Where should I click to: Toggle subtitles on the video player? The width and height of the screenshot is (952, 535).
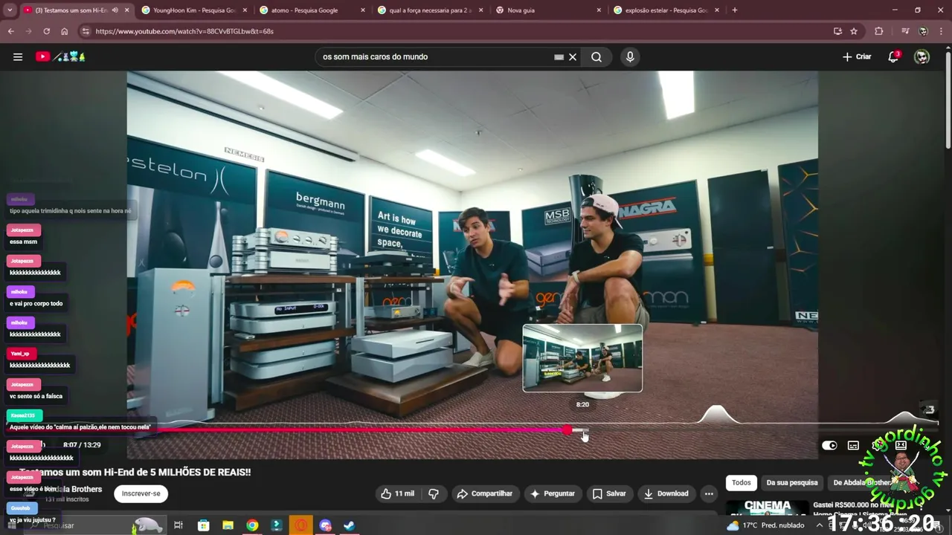pyautogui.click(x=853, y=445)
